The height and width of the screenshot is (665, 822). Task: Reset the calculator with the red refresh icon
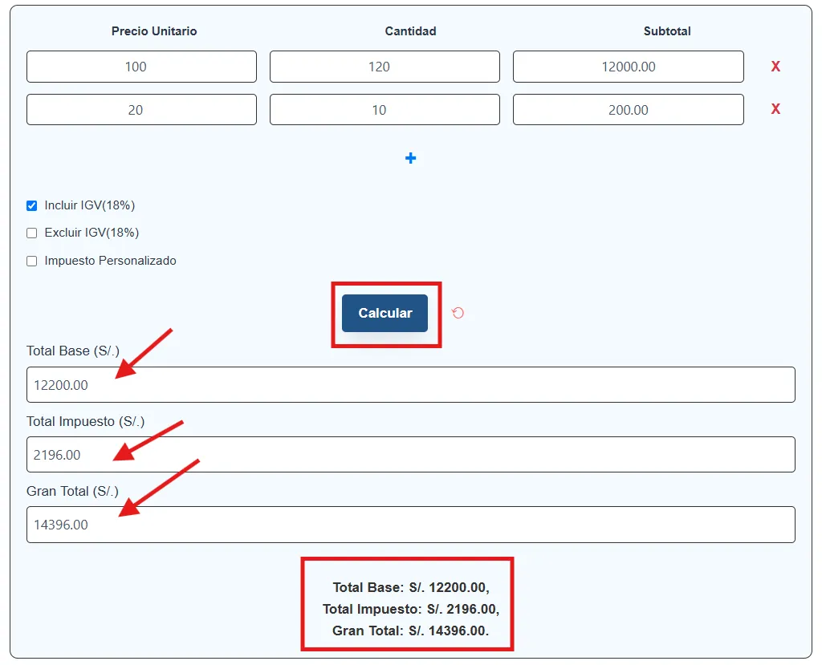click(x=458, y=313)
